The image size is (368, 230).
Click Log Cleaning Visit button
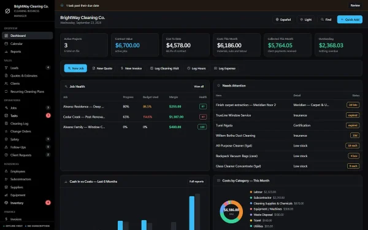click(164, 68)
